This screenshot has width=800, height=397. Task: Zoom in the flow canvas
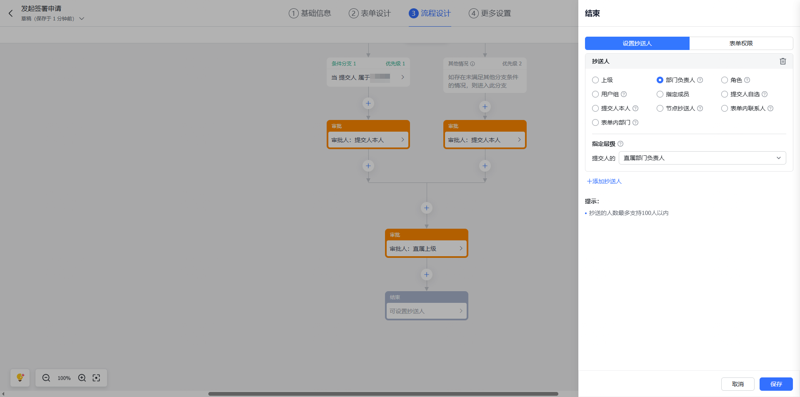point(82,378)
